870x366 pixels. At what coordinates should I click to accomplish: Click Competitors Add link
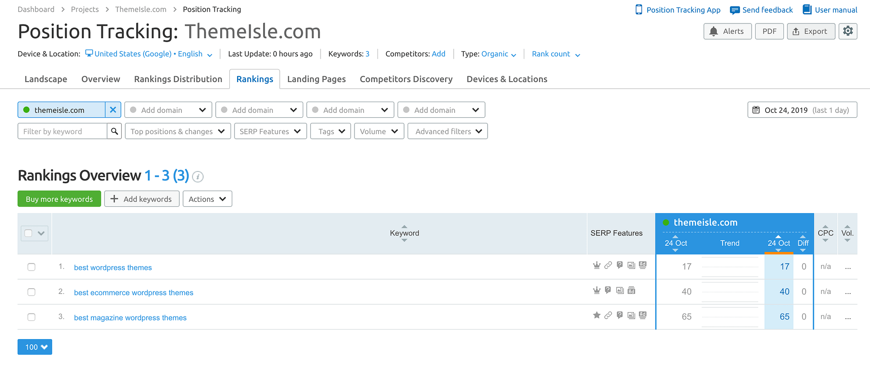(x=438, y=54)
